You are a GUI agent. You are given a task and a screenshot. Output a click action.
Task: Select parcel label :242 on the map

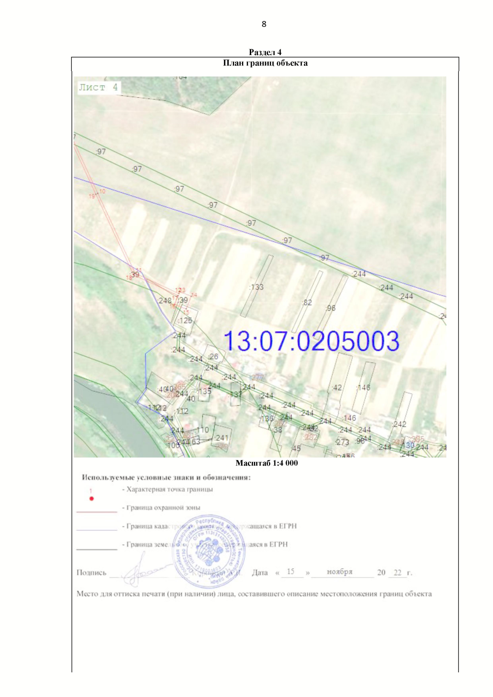coord(399,424)
